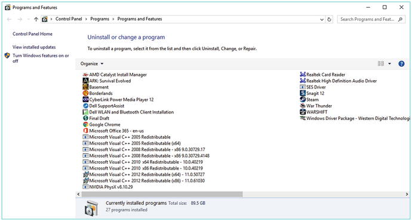
Task: Click the forward navigation arrow
Action: [x=20, y=19]
